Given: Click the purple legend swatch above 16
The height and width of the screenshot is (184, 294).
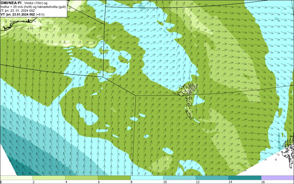Looking at the screenshot, I should (278, 178).
